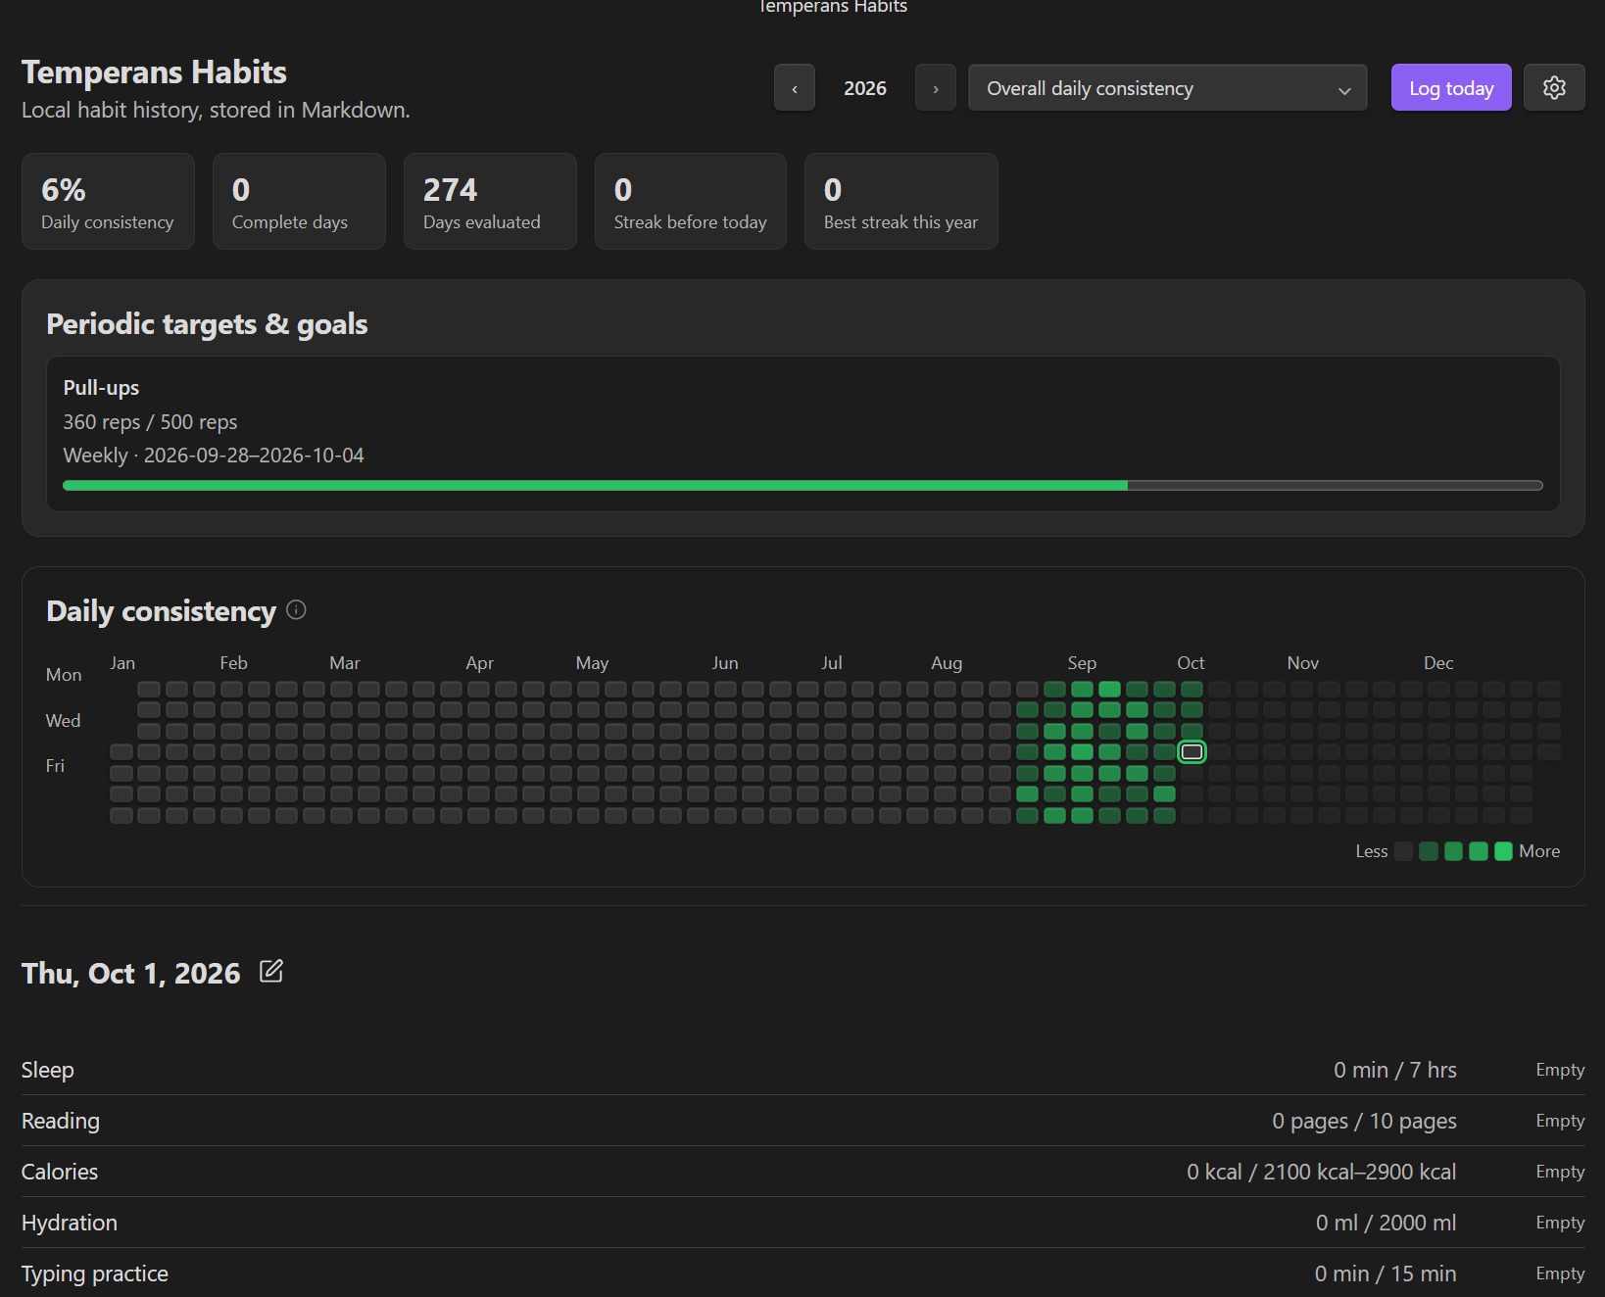
Task: Click 0 kcal / 2100 kcal–2900 kcal value
Action: pyautogui.click(x=1322, y=1172)
